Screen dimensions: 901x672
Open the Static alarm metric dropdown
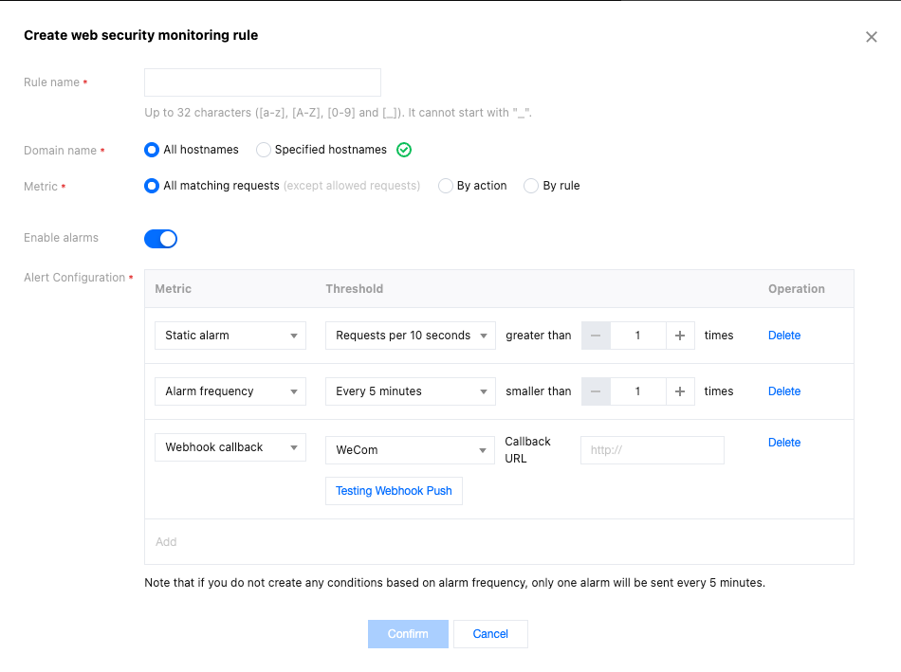point(230,336)
